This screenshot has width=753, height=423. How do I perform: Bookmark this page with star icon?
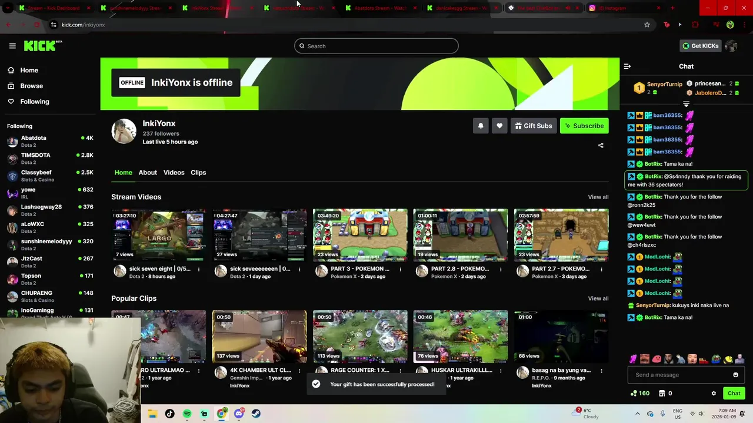[647, 25]
